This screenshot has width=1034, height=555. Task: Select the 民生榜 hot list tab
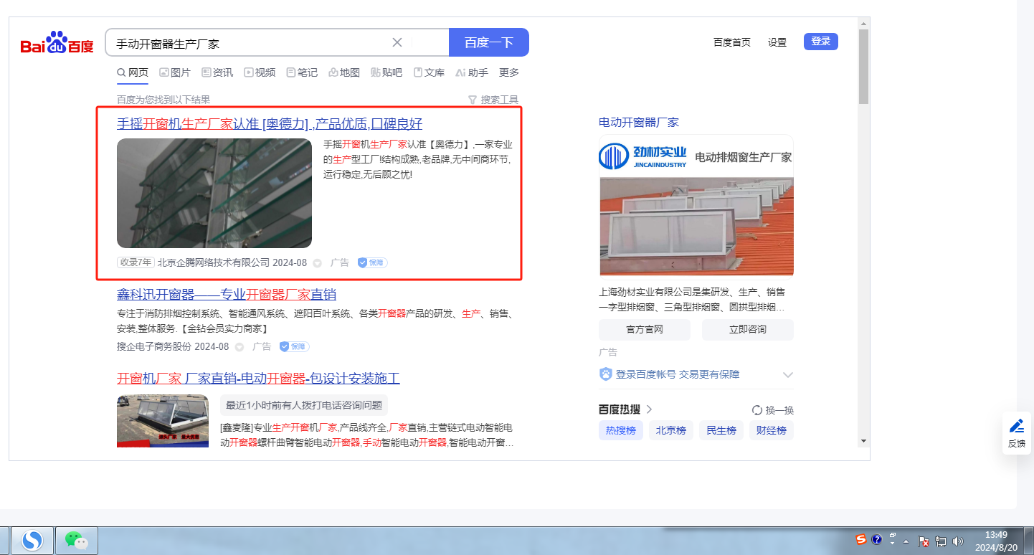pos(721,430)
